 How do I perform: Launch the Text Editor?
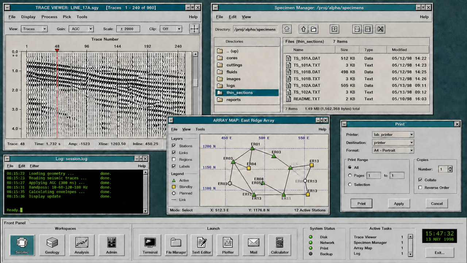click(202, 245)
